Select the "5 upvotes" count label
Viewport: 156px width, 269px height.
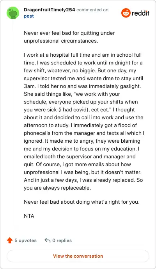click(x=25, y=240)
